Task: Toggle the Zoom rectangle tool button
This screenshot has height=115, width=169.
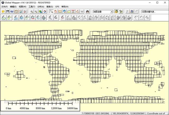Action: tap(51, 12)
